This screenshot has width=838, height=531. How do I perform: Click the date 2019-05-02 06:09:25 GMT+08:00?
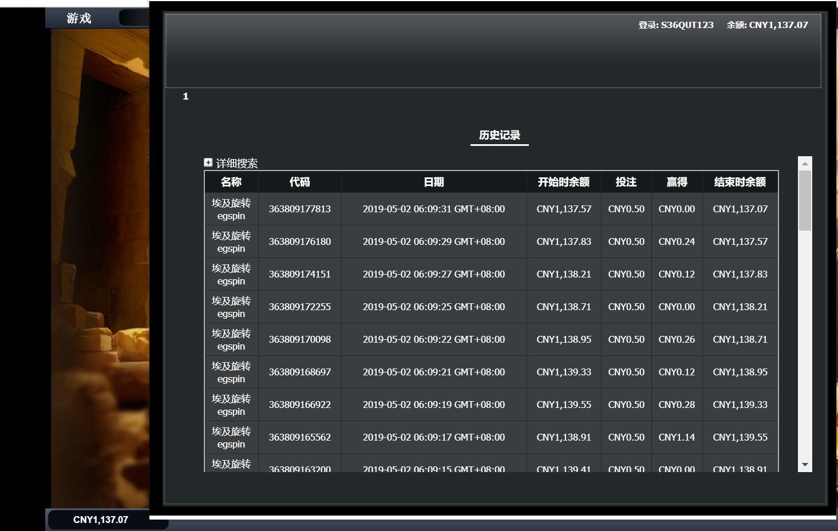click(x=434, y=307)
